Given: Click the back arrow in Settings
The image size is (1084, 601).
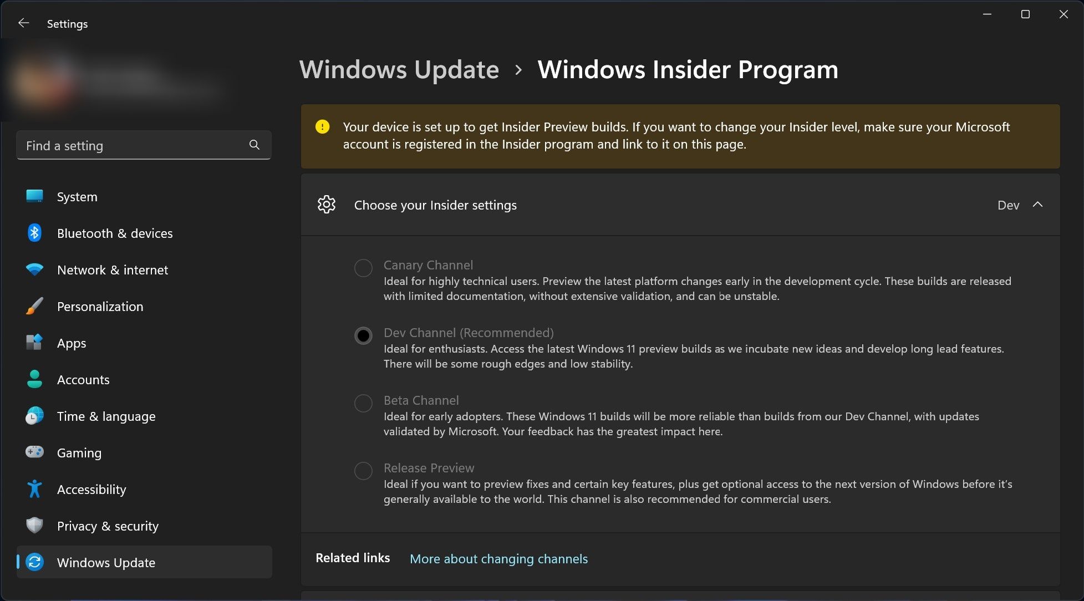Looking at the screenshot, I should (23, 23).
